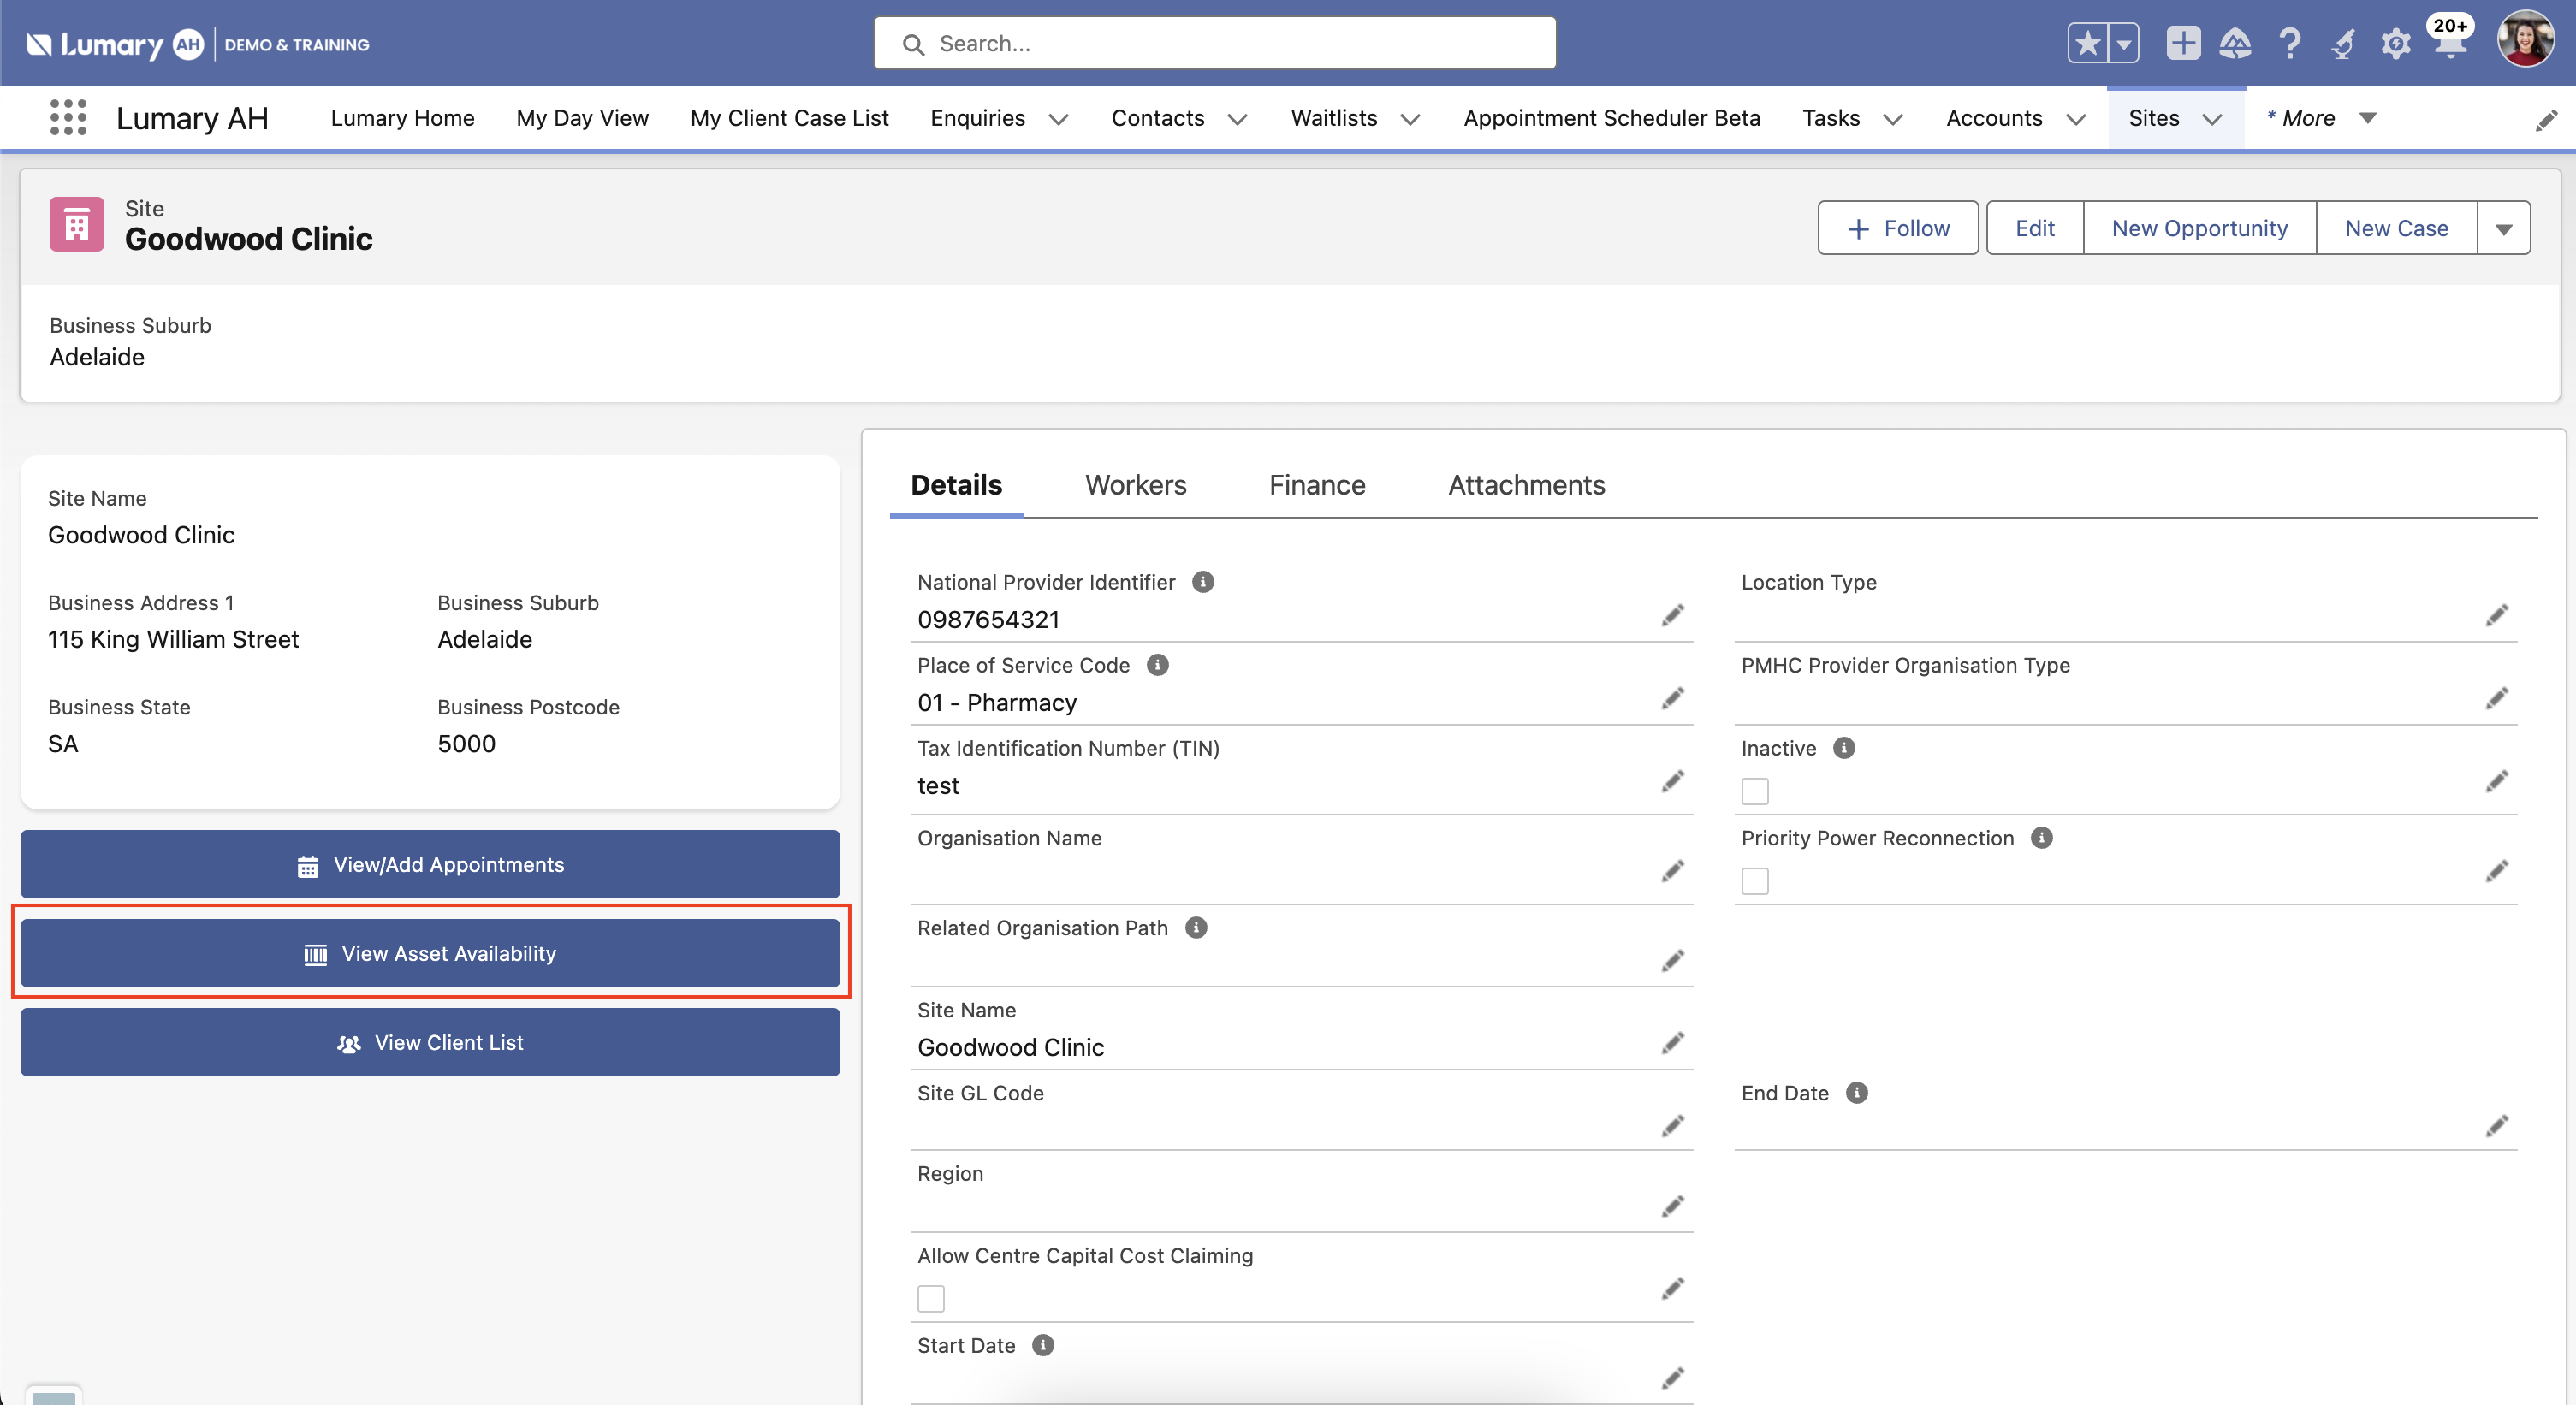
Task: Open the Setup gear icon
Action: 2395,44
